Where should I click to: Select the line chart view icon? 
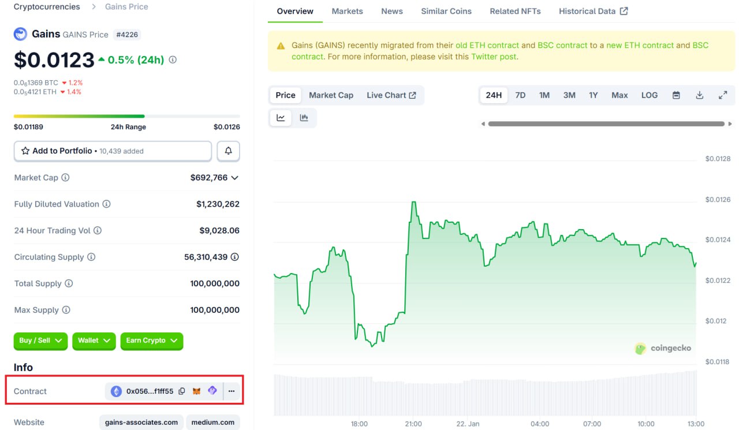(x=281, y=118)
